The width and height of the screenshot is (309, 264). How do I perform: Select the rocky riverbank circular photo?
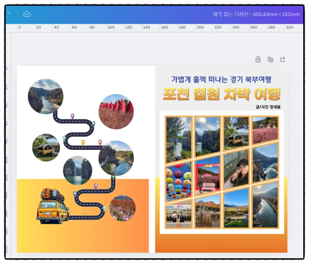[116, 158]
